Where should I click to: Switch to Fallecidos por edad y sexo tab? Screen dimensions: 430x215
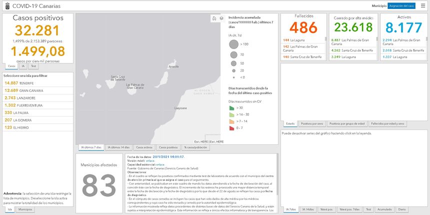pyautogui.click(x=388, y=123)
